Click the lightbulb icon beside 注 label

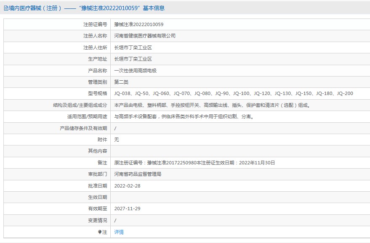pos(100,232)
